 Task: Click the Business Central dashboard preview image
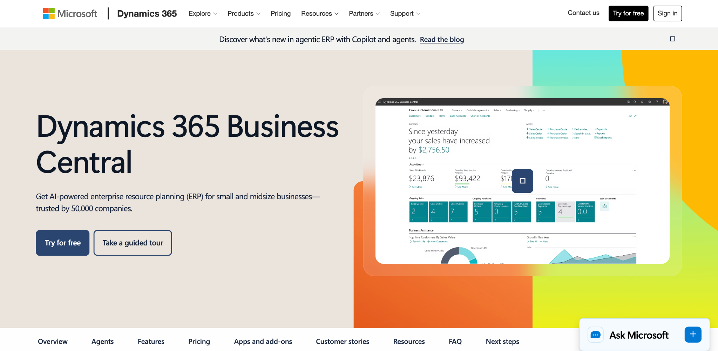(x=522, y=181)
